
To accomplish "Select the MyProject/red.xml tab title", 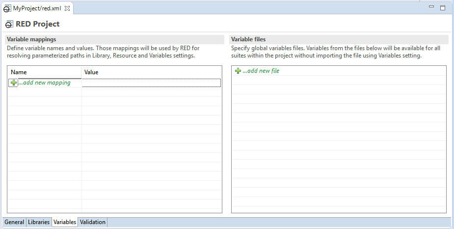I will [37, 8].
